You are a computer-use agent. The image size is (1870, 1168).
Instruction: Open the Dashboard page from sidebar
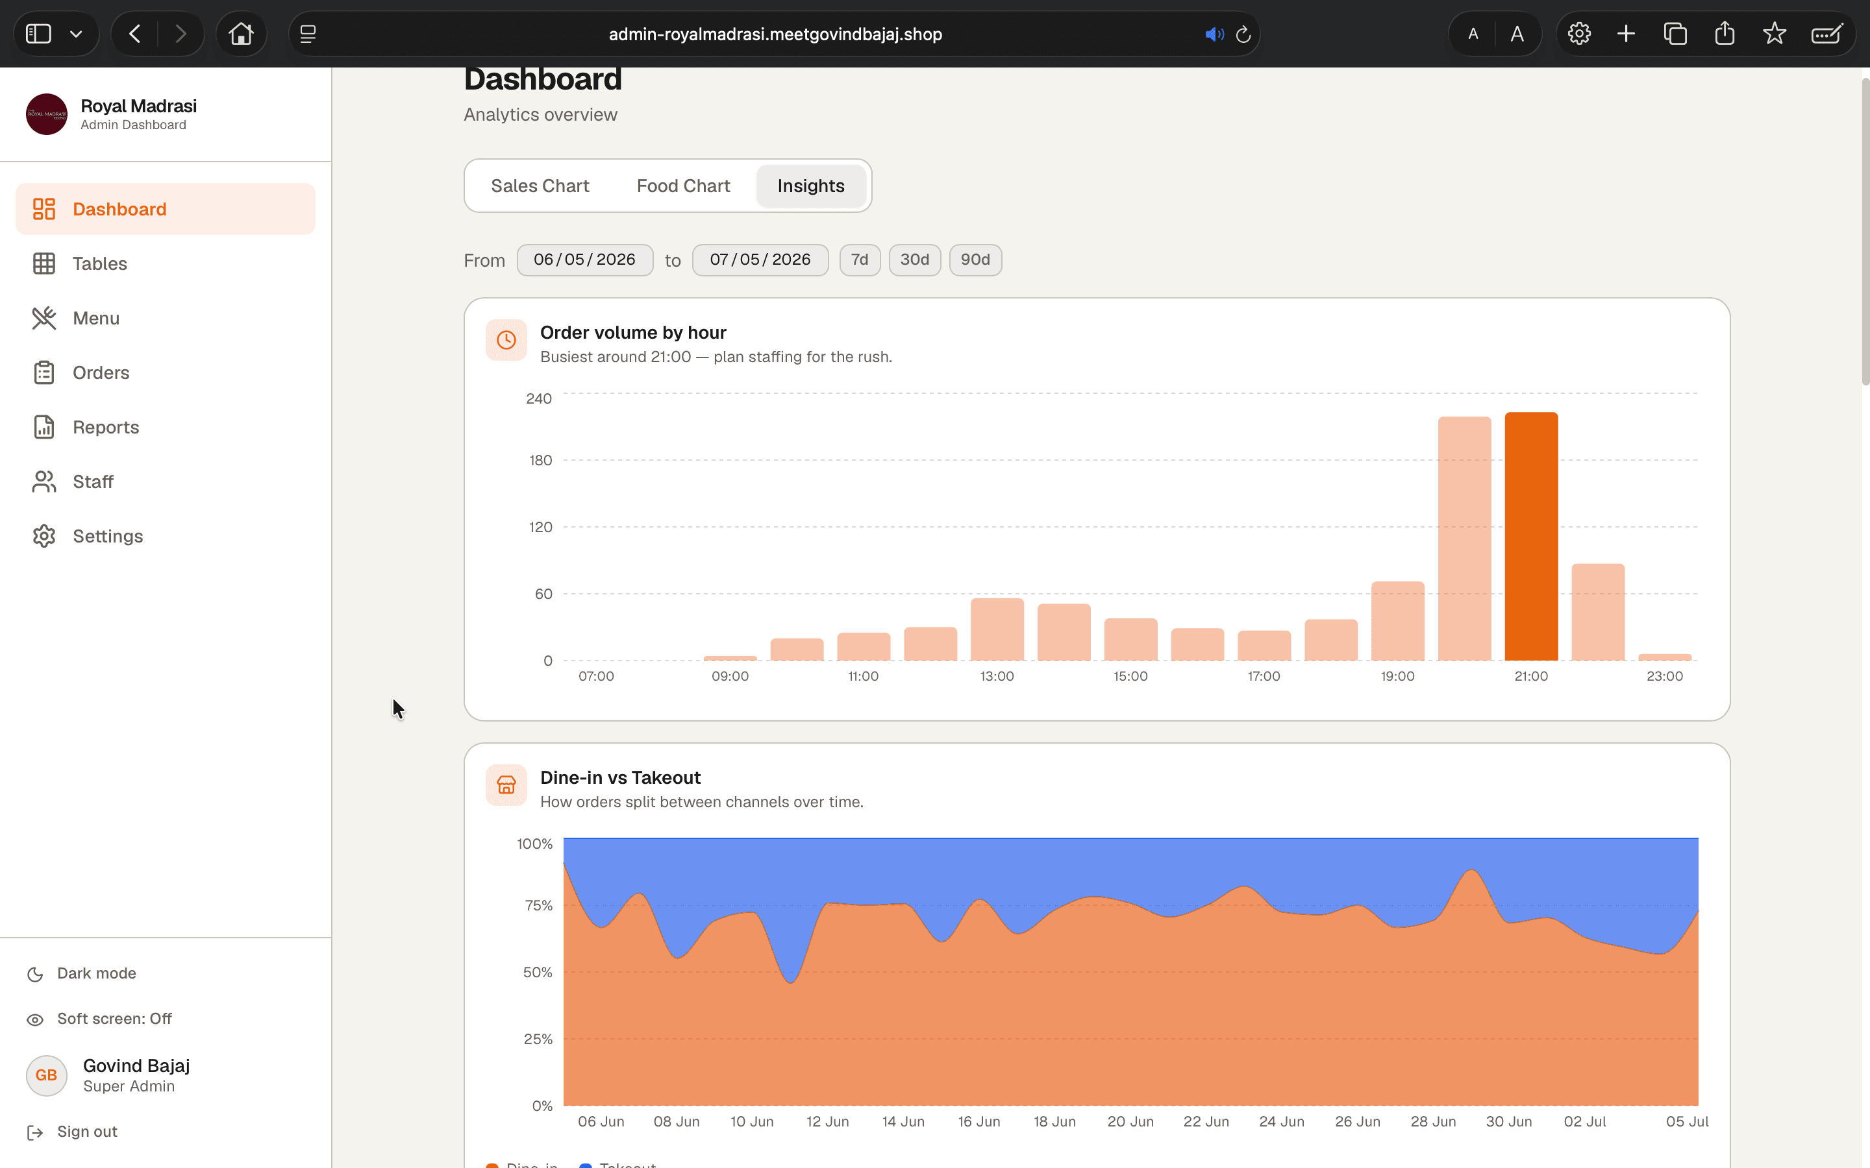pos(166,208)
